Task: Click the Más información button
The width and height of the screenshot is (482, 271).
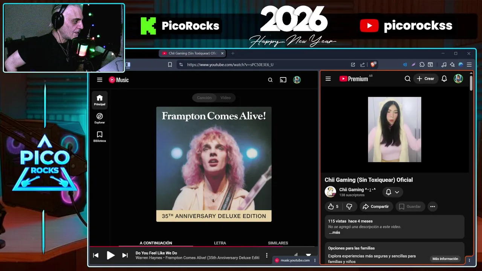Action: pos(445,259)
